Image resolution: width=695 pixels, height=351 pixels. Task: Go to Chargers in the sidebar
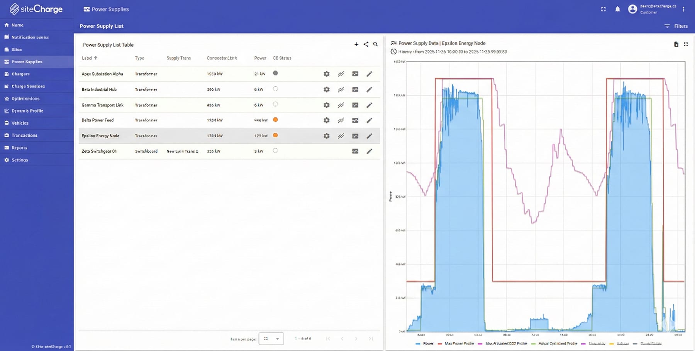click(20, 74)
